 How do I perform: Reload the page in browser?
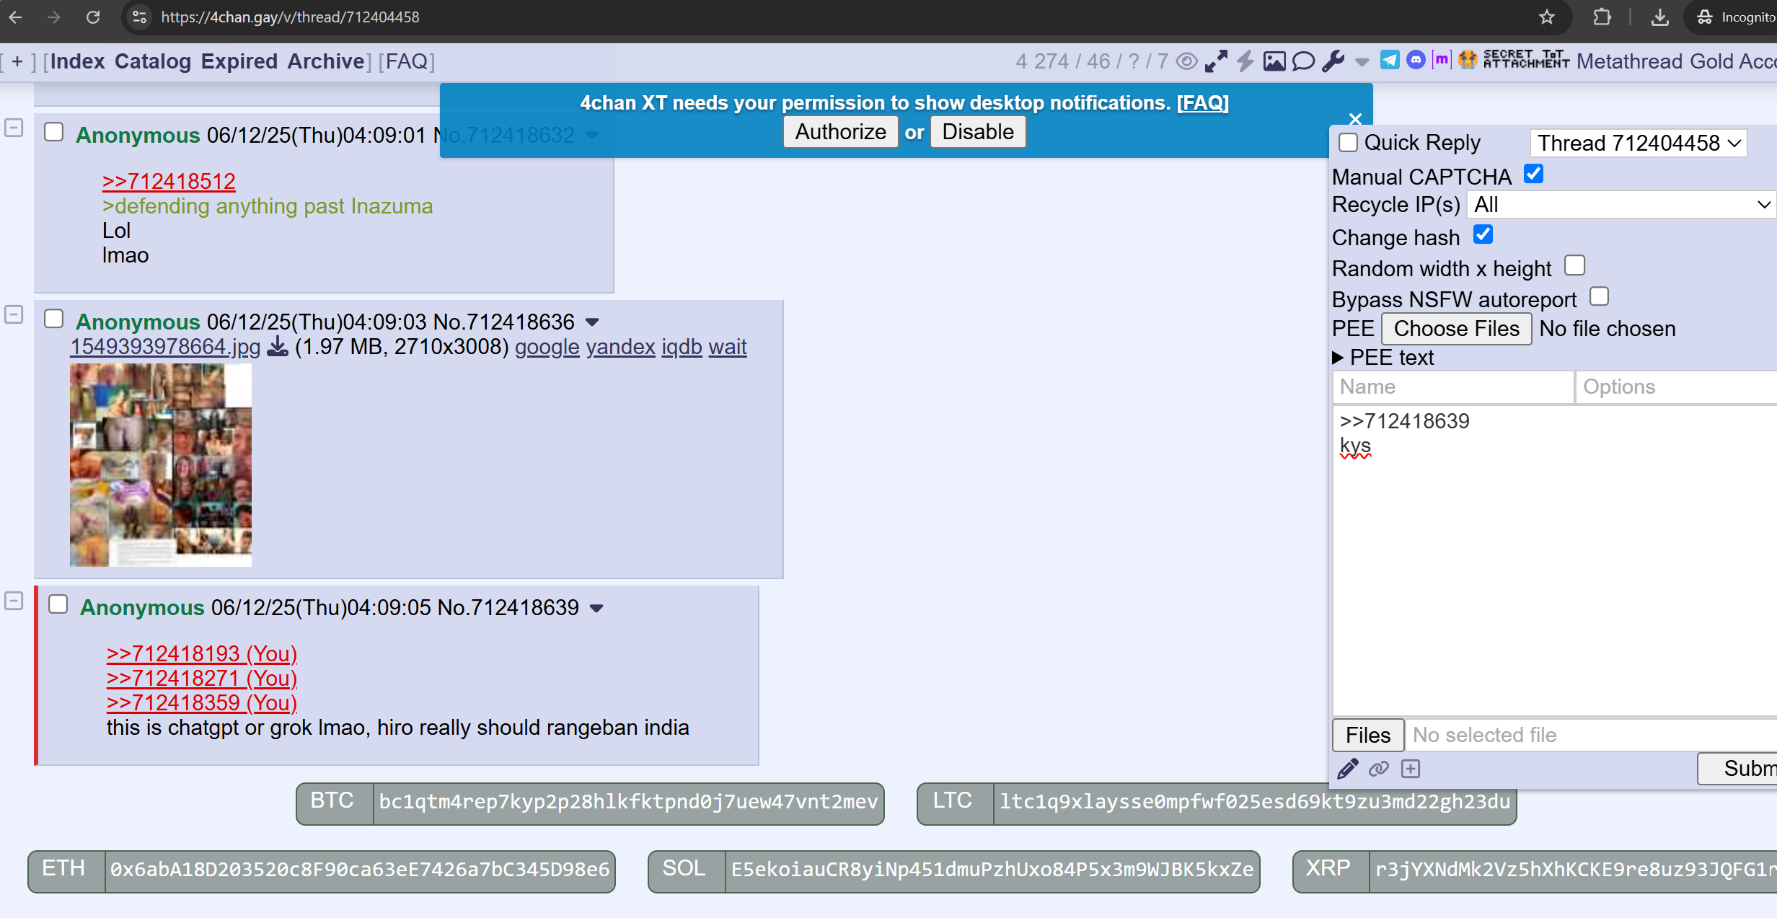tap(93, 17)
